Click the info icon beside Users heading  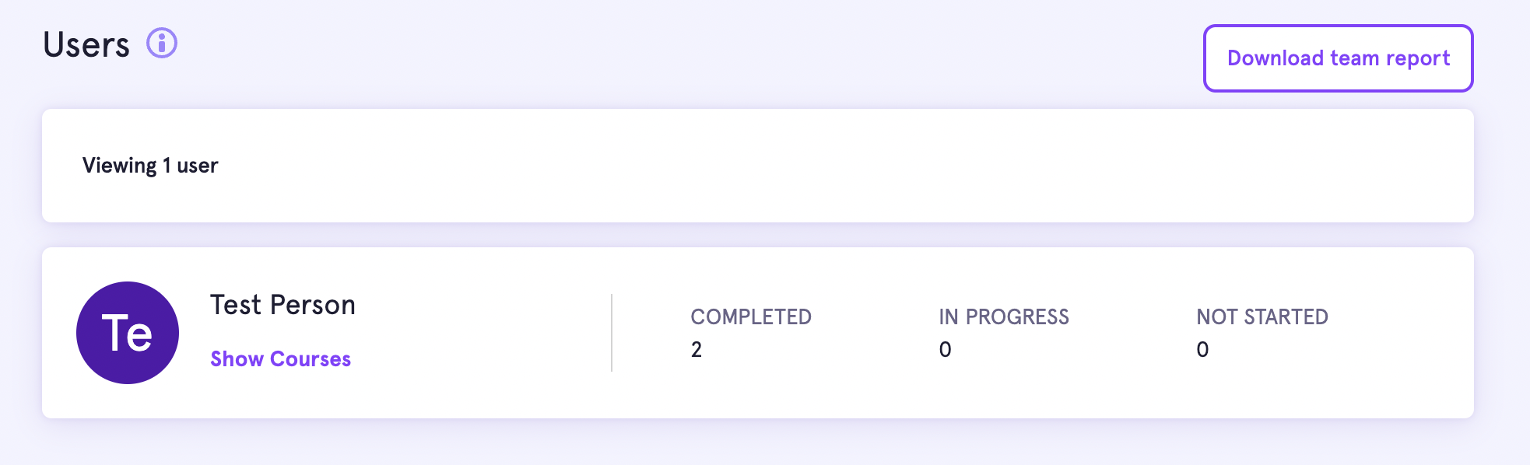[x=162, y=43]
